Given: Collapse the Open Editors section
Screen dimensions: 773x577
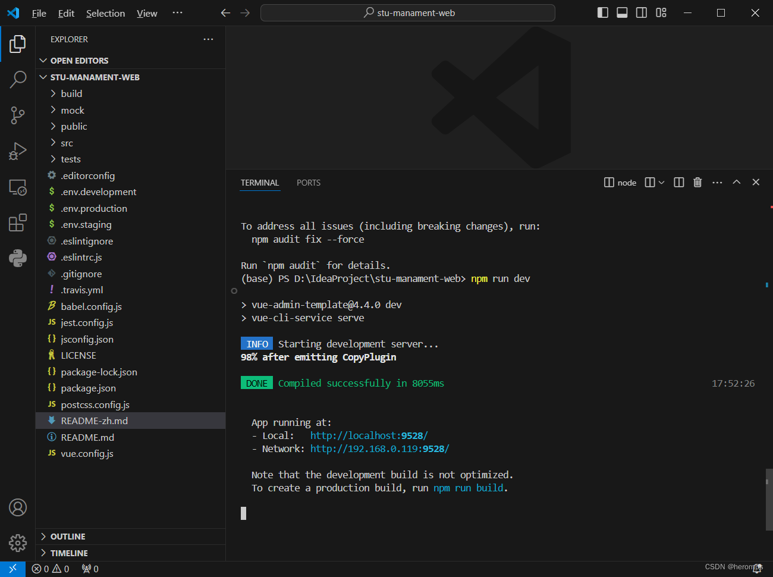Looking at the screenshot, I should 131,61.
